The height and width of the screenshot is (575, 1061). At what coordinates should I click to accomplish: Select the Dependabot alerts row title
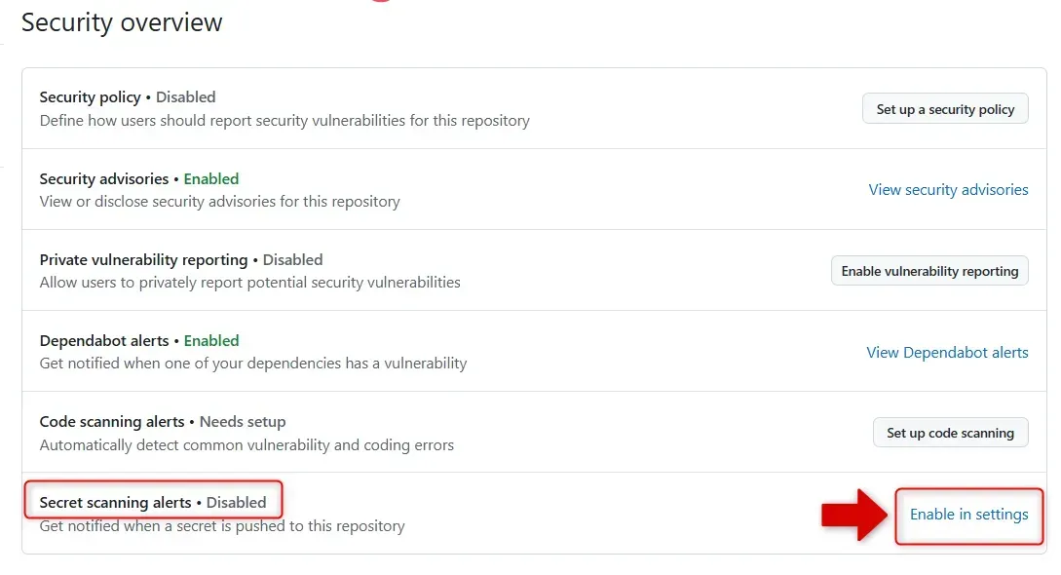coord(103,341)
